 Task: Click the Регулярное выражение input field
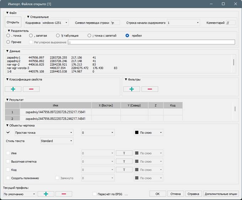[x=151, y=42]
